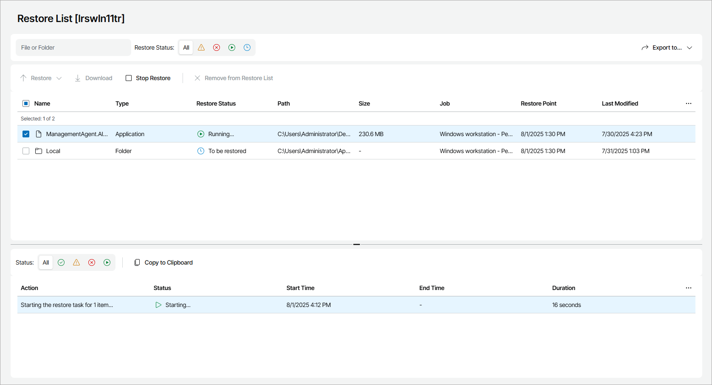Filter restore list by pending clock icon
This screenshot has width=712, height=385.
coord(247,47)
